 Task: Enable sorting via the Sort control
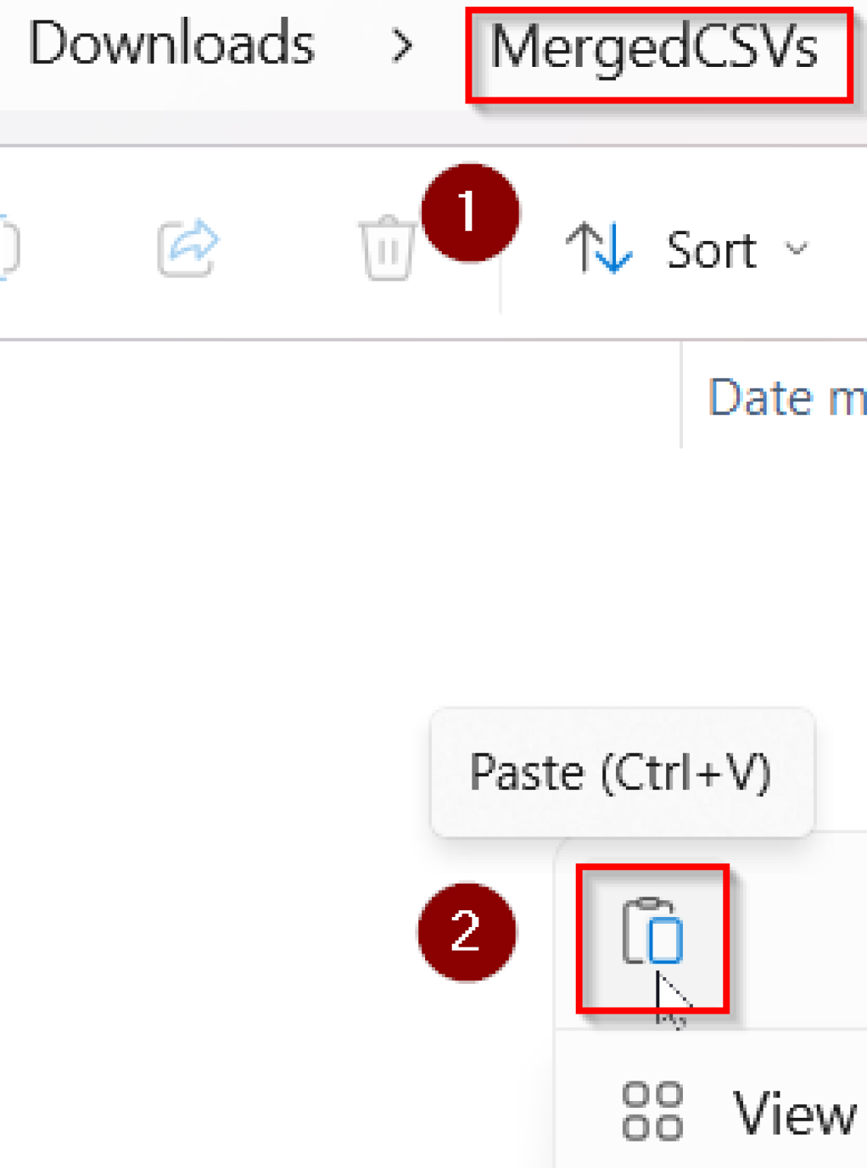709,249
